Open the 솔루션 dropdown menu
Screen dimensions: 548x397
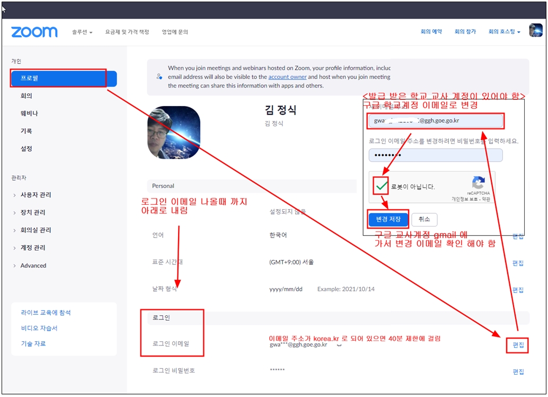[82, 32]
